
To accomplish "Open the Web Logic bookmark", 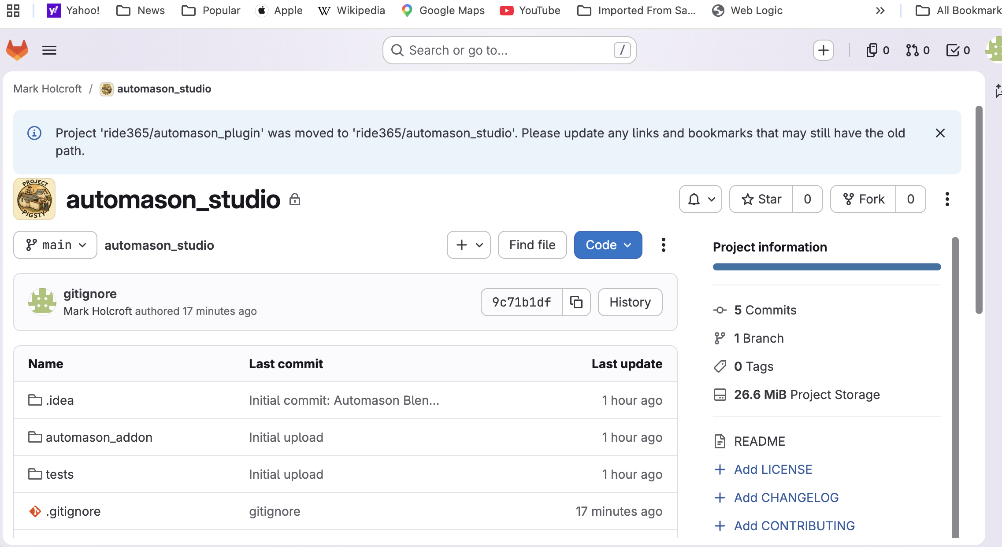I will coord(747,11).
